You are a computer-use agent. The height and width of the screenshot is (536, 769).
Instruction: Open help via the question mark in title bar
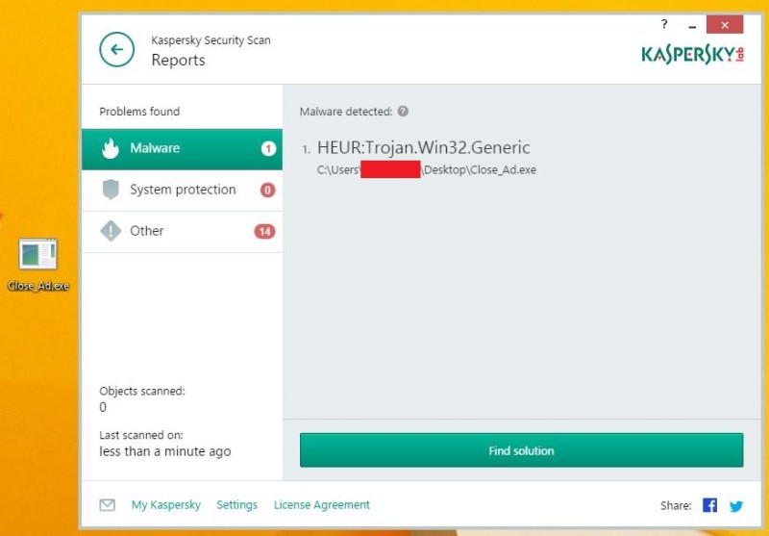pos(664,24)
